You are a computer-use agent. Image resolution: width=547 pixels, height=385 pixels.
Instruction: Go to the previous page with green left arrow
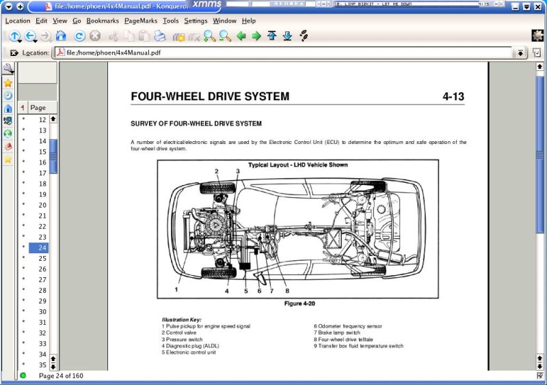tap(241, 36)
